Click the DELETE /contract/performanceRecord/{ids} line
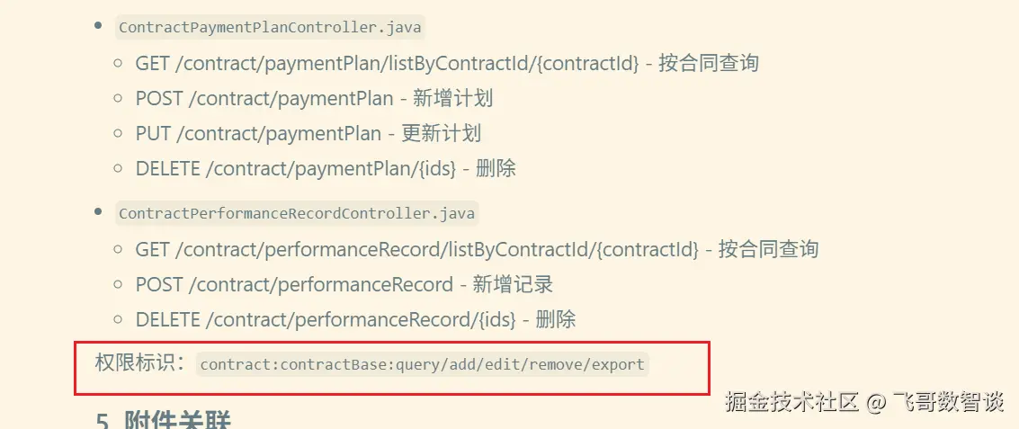Screen dimensions: 1019x429 pos(355,319)
